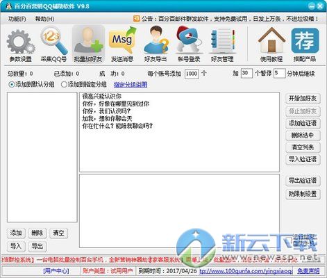Select message 很高兴能认识你
The image size is (327, 278).
[x=102, y=97]
